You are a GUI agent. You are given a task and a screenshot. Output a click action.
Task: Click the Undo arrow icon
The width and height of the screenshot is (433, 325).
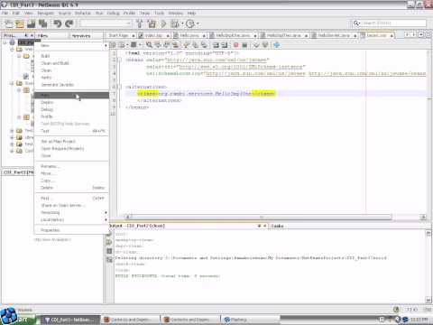coord(57,23)
